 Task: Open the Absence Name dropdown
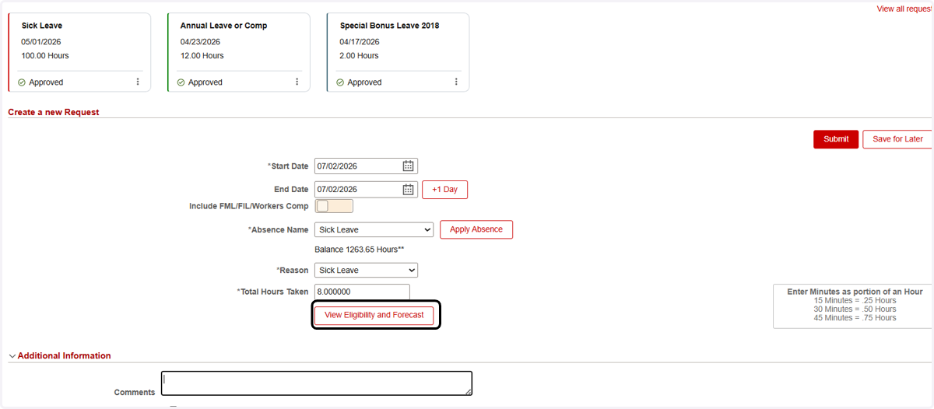coord(374,229)
